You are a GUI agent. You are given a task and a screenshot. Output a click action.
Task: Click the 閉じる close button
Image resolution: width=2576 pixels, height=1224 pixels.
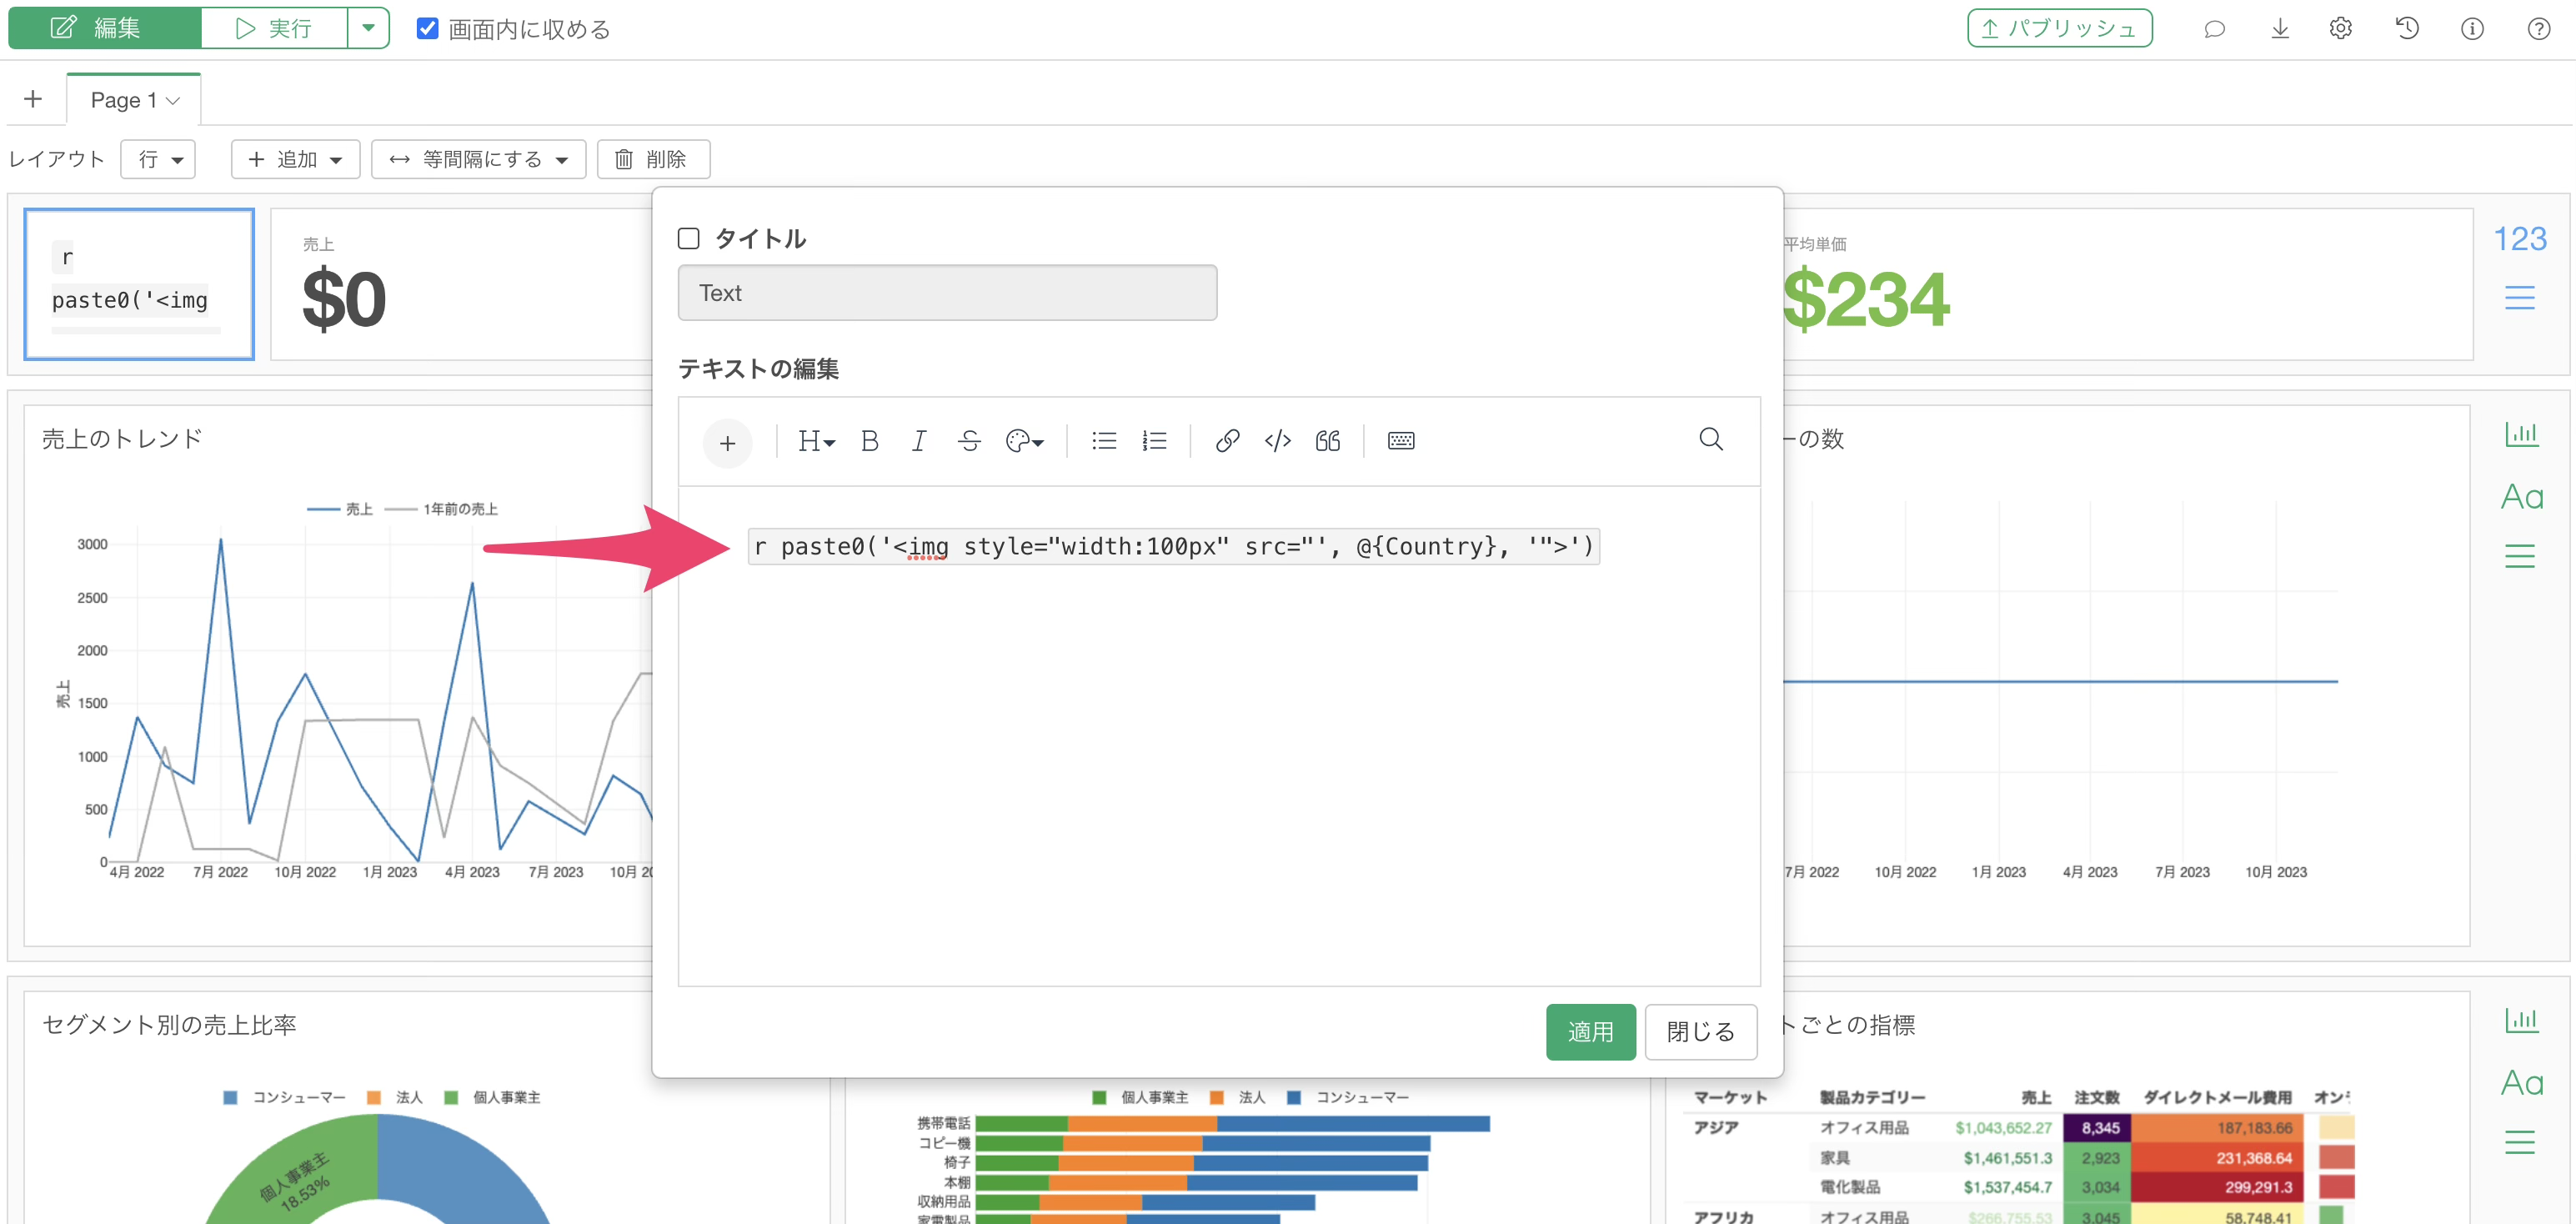coord(1700,1031)
